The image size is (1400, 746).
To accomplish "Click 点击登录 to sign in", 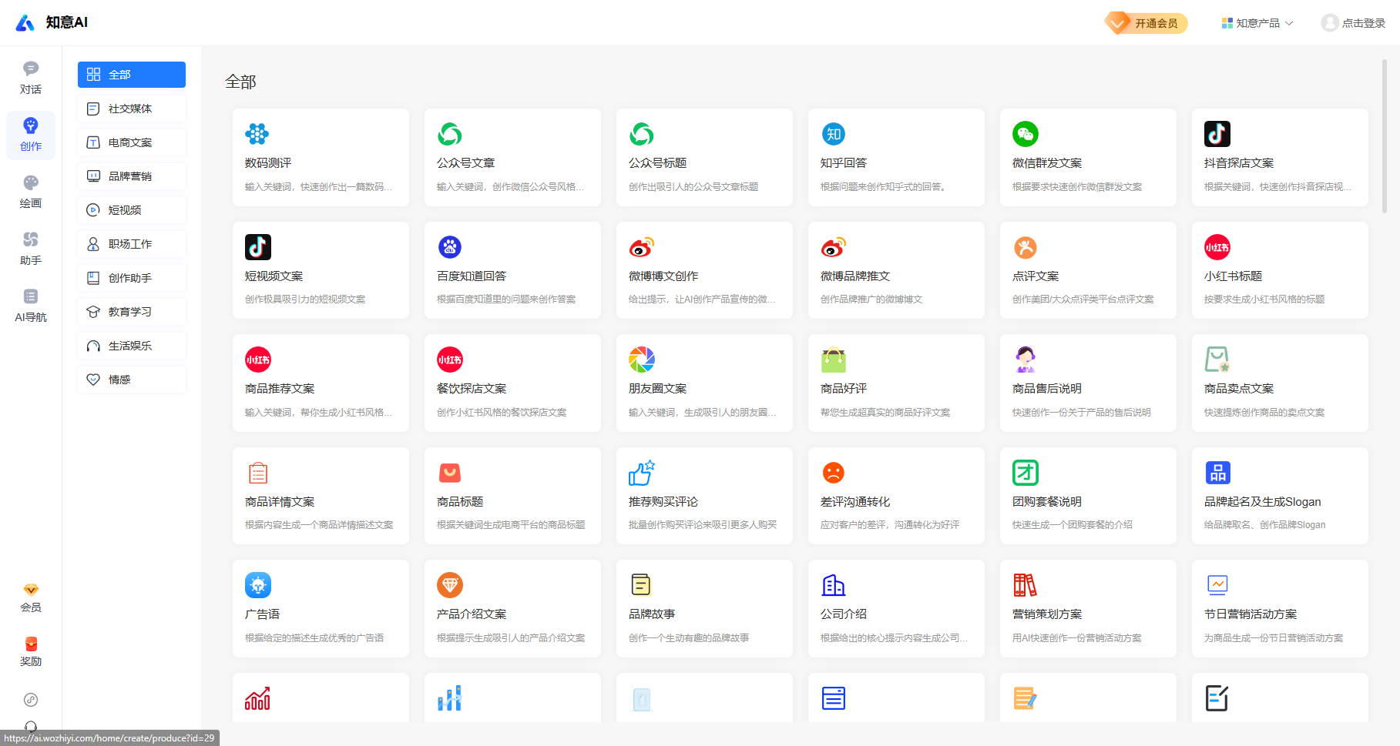I will pyautogui.click(x=1354, y=23).
